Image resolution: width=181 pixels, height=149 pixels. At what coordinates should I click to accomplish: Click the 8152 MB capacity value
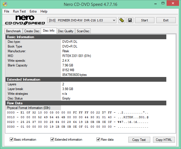coord(68,70)
